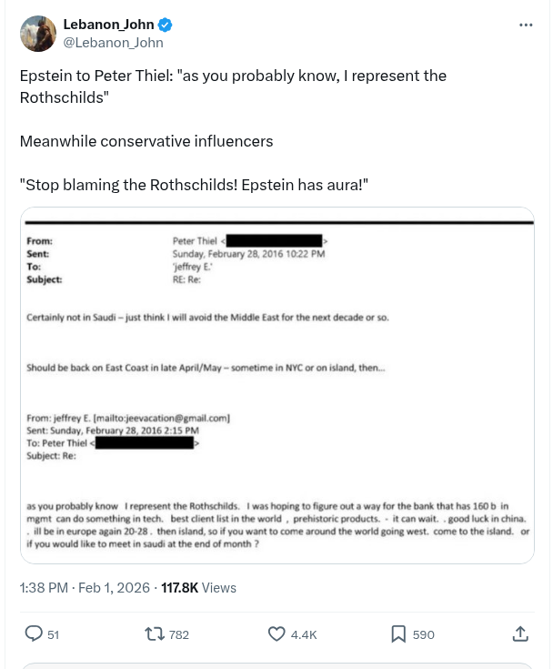Click the "Meanwhile conservative influencers" line
The height and width of the screenshot is (669, 553).
[146, 141]
